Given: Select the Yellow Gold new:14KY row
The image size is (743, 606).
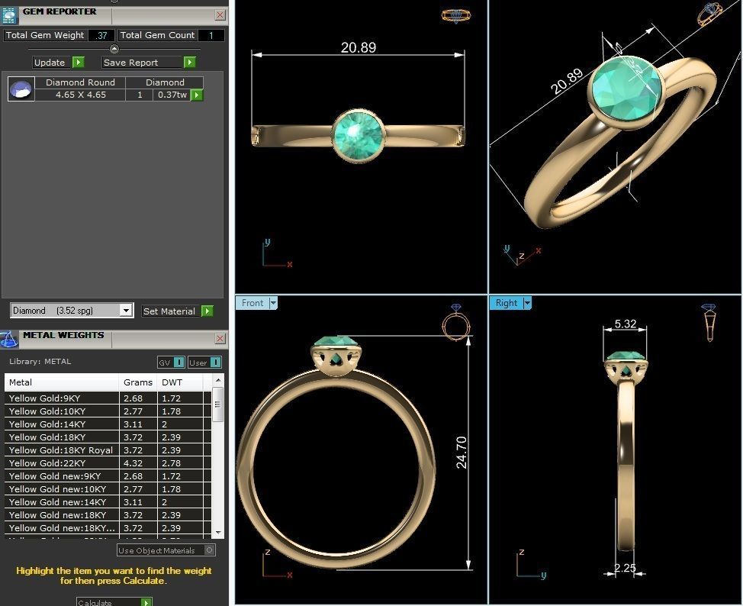Looking at the screenshot, I should (108, 502).
